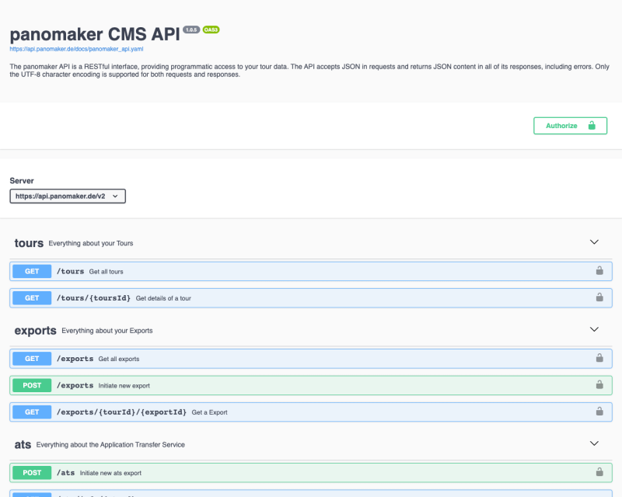The image size is (622, 497).
Task: Collapse the exports section chevron
Action: point(594,329)
